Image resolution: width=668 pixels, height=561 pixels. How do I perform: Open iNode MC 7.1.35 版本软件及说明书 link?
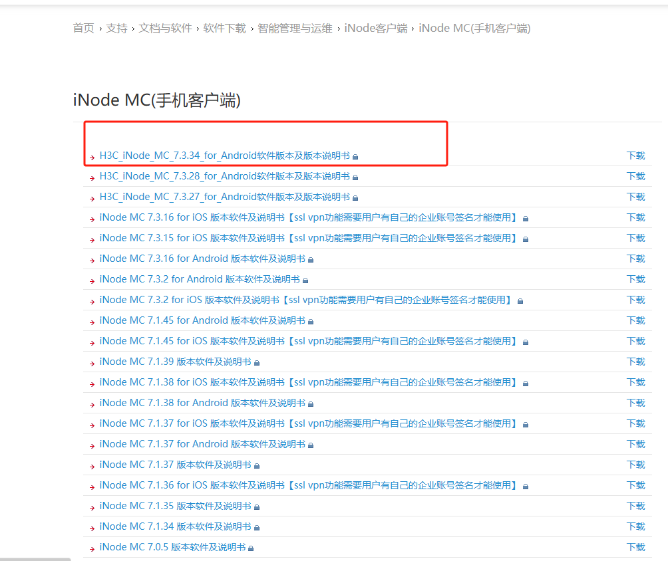(x=176, y=506)
